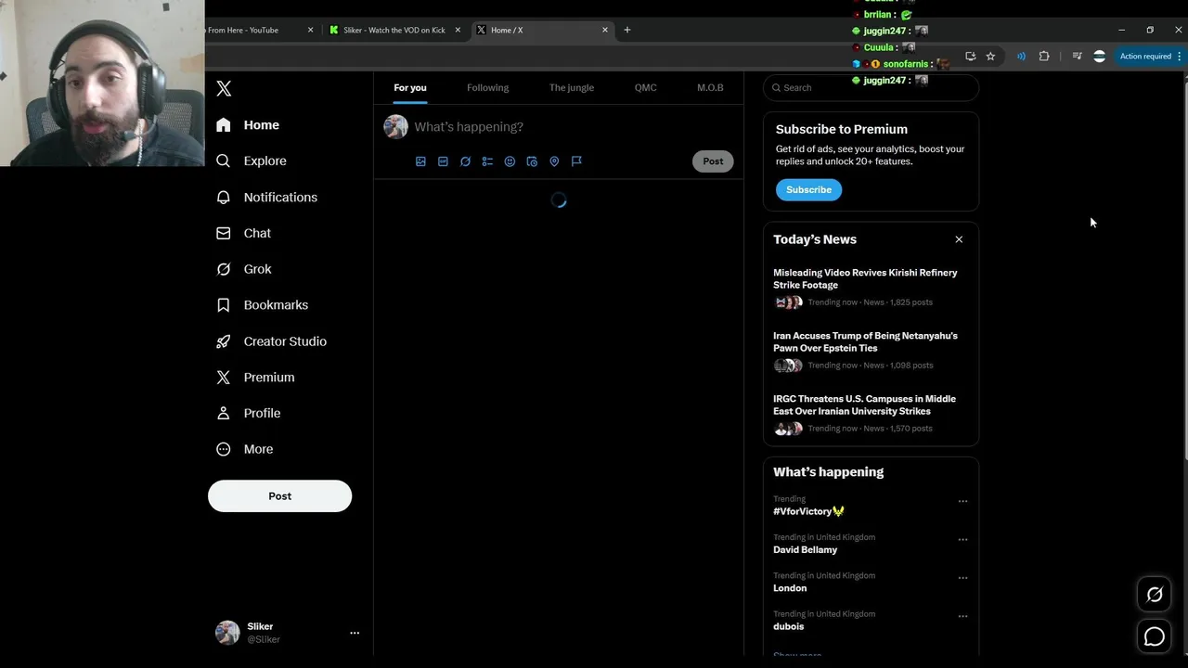Click the composer profile avatar
The height and width of the screenshot is (668, 1188).
(x=396, y=127)
